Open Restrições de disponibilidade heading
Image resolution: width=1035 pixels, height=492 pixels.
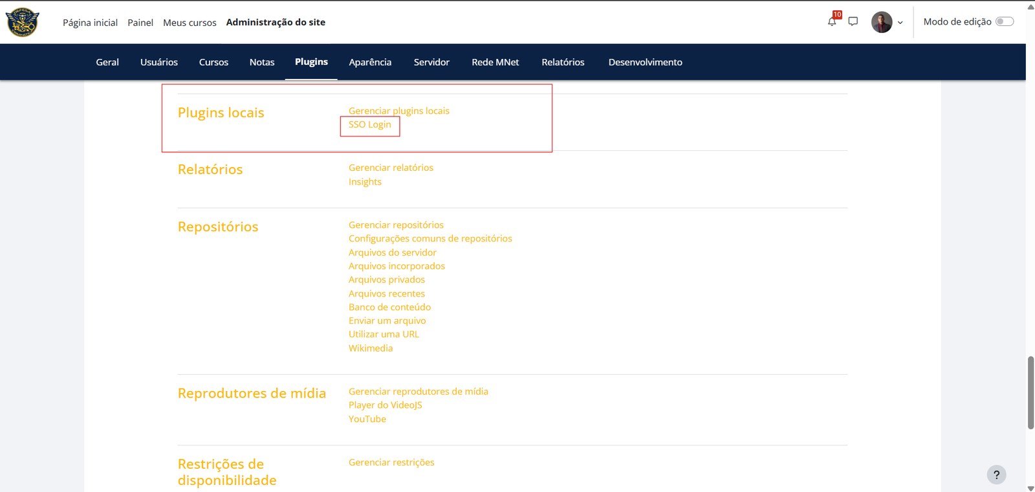tap(227, 472)
